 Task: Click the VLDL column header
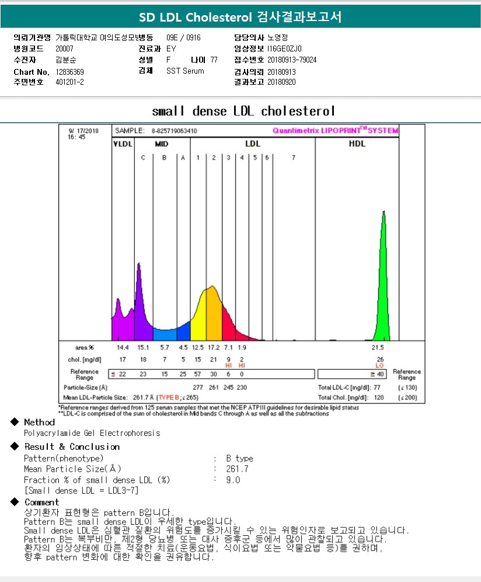tap(123, 144)
